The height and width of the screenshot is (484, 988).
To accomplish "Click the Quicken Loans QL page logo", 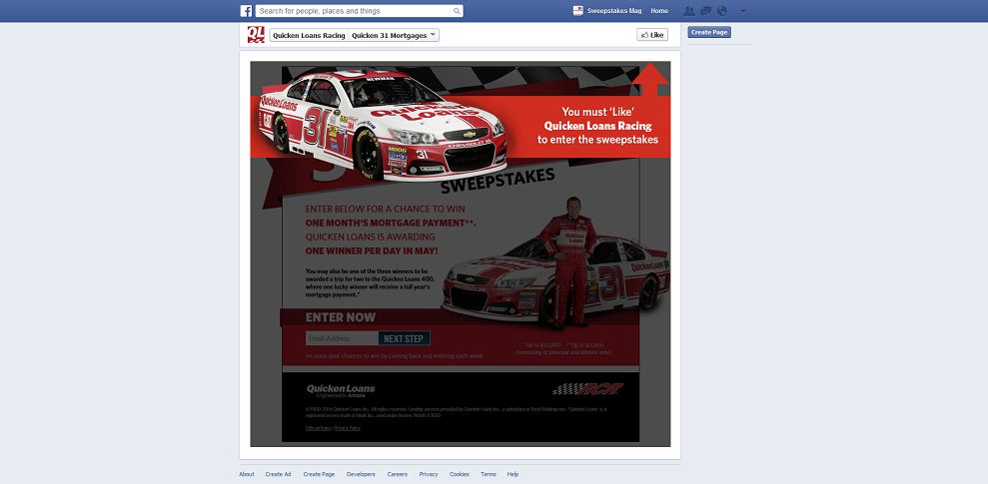I will [256, 35].
